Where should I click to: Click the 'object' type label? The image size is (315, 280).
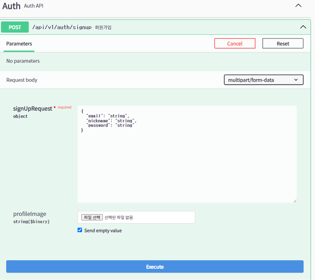coord(20,116)
